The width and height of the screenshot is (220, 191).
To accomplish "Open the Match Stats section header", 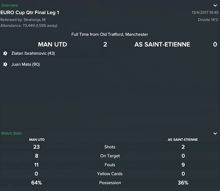I will (12, 133).
